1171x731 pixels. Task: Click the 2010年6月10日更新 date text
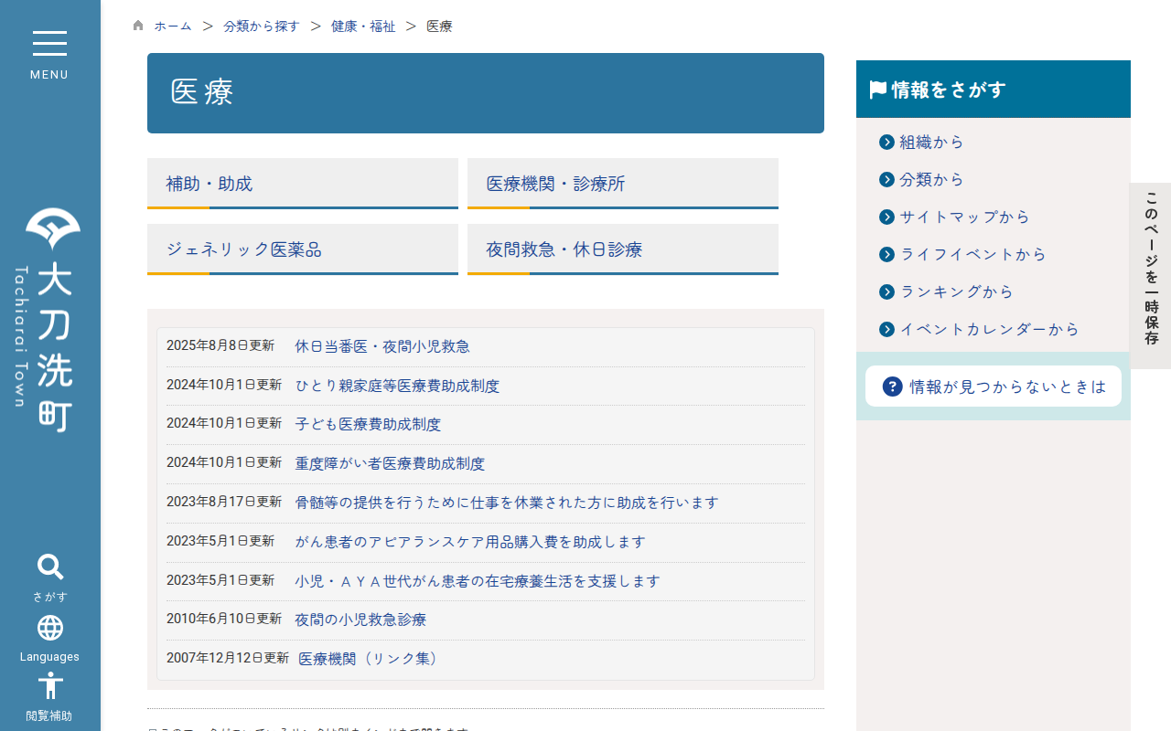pyautogui.click(x=224, y=619)
